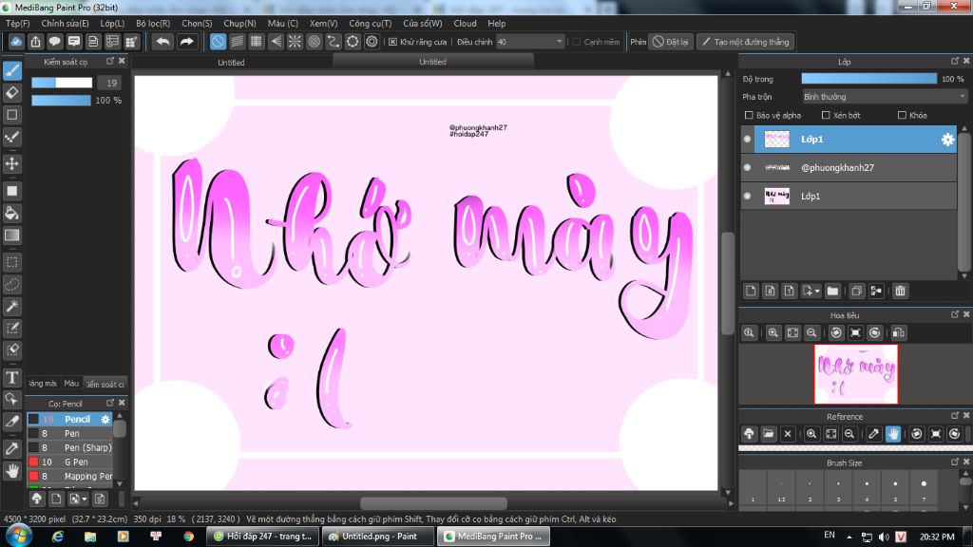Click Tạo một đường thẳng button
Screen dimensions: 973x547
pos(745,42)
